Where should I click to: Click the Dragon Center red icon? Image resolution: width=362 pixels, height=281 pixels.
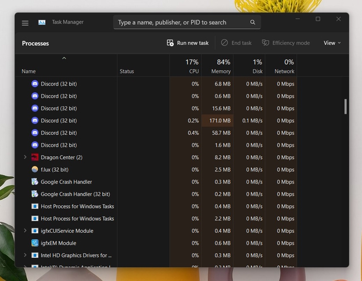click(x=35, y=157)
